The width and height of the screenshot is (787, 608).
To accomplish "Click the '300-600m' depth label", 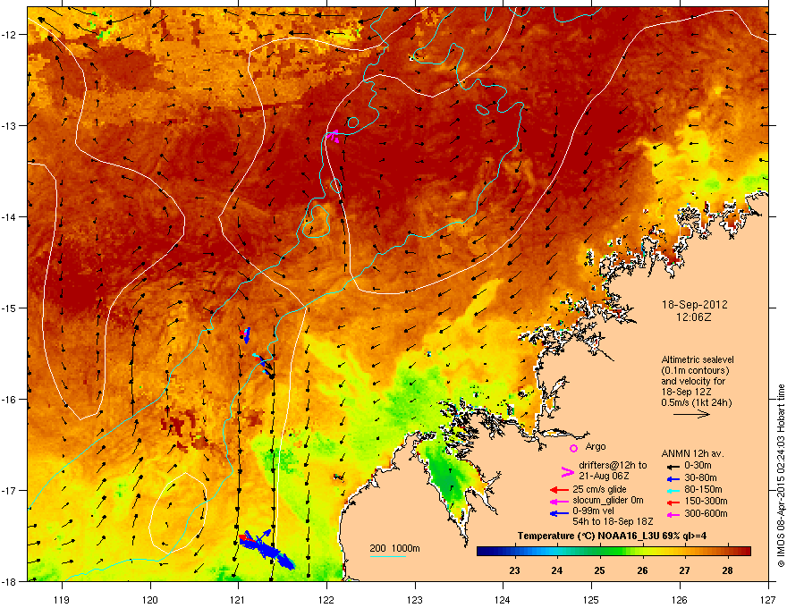I will click(x=706, y=513).
